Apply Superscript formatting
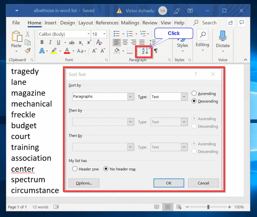 tap(89, 42)
